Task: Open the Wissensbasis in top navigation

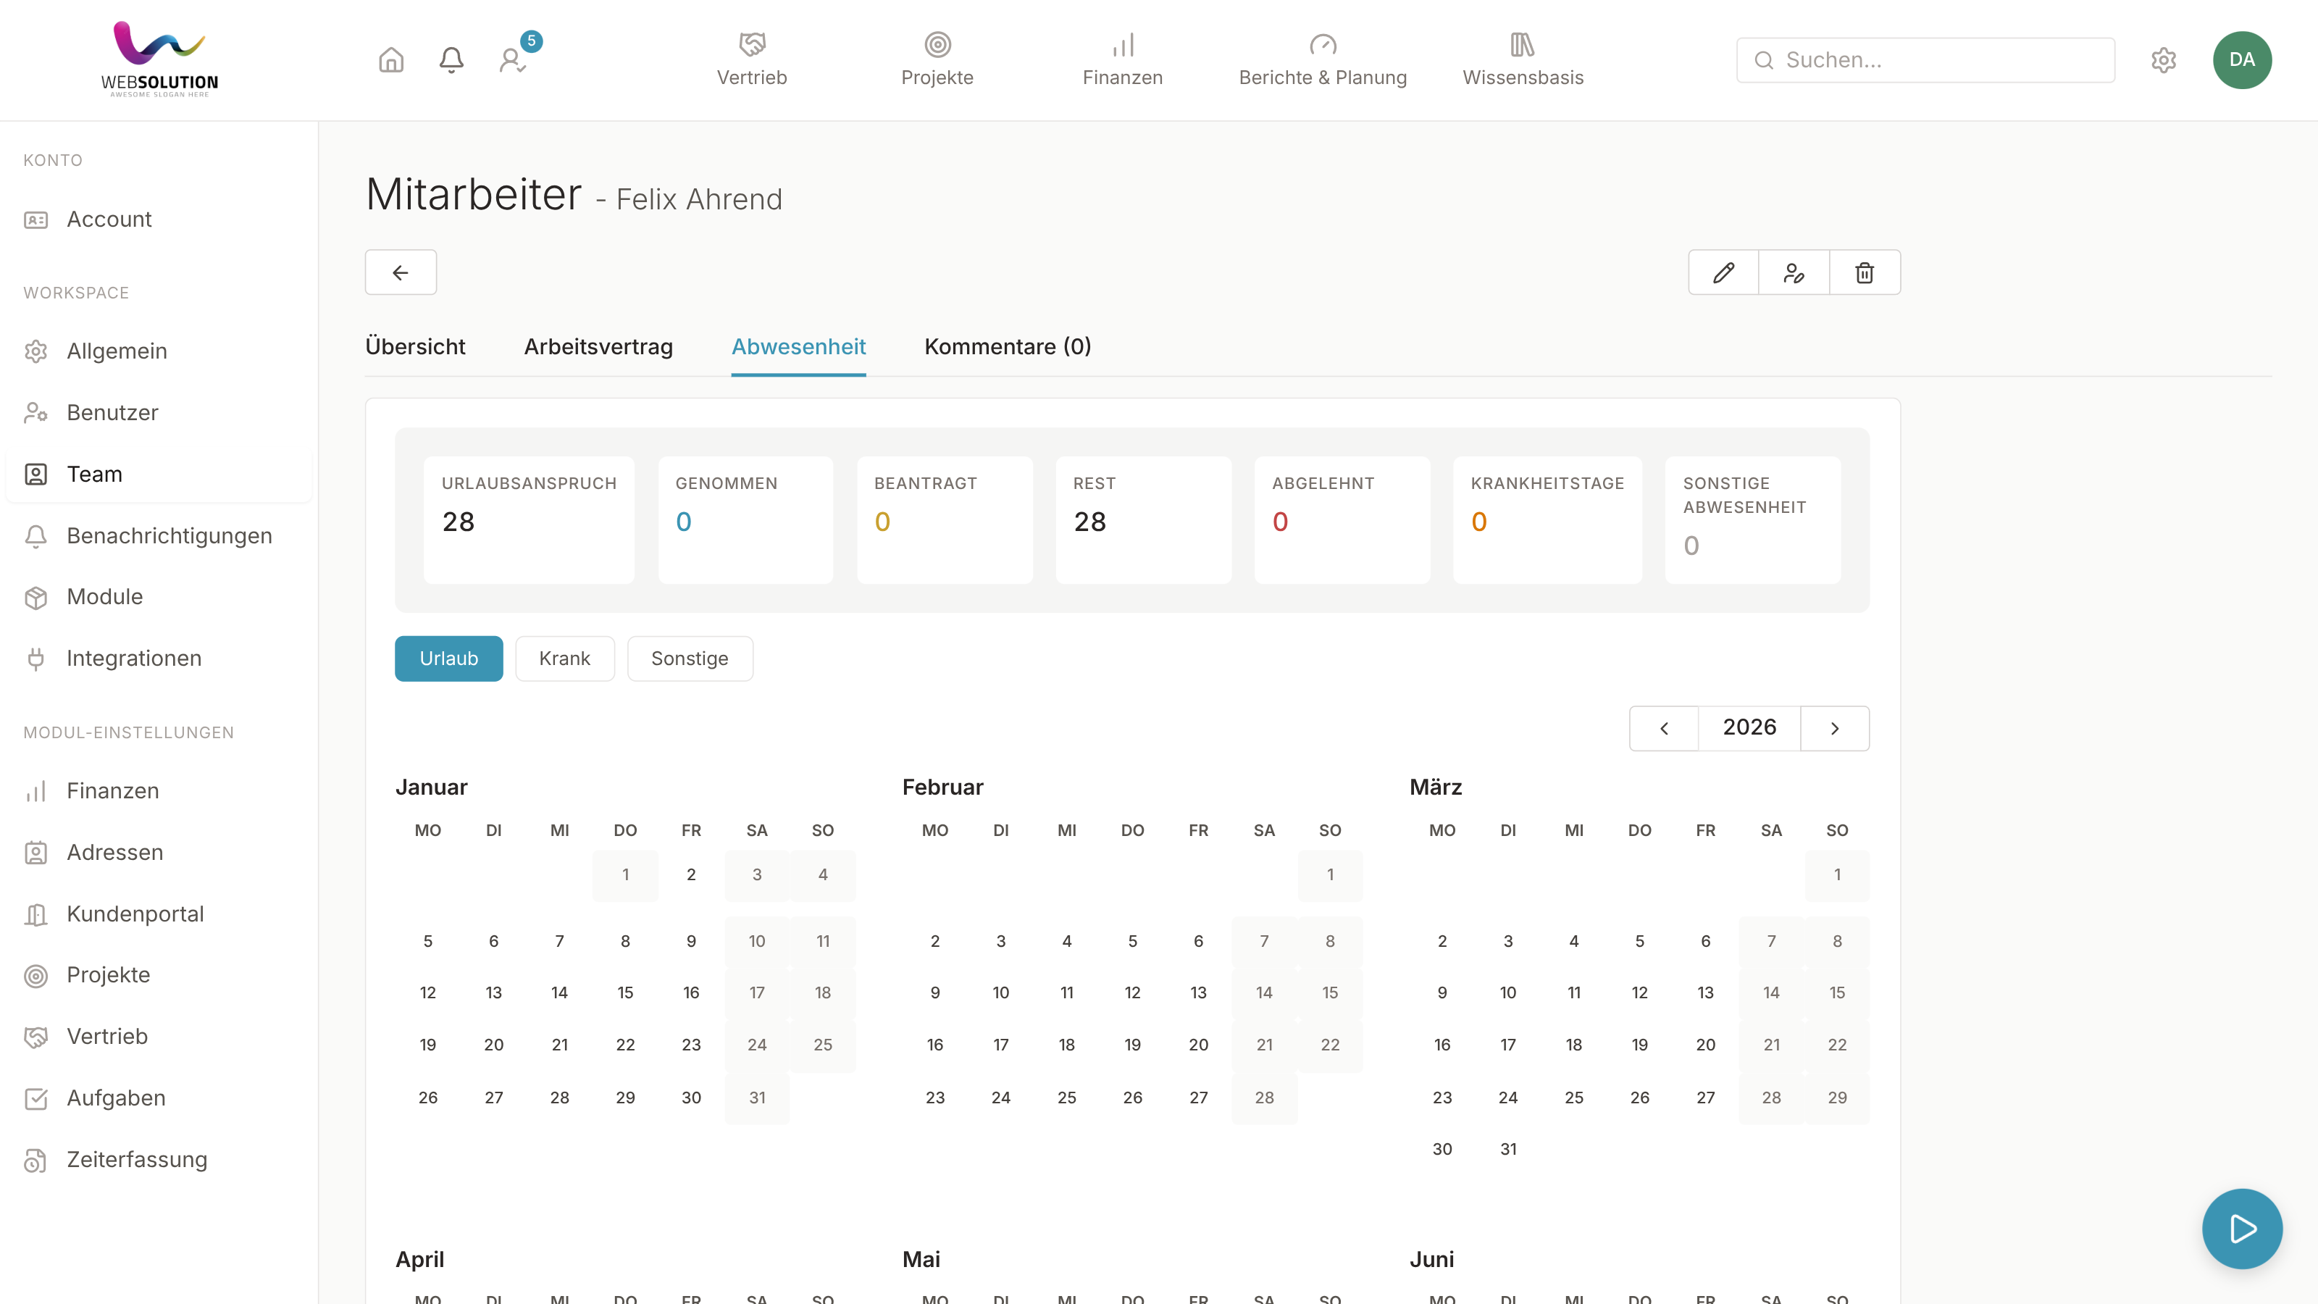Action: pyautogui.click(x=1523, y=59)
